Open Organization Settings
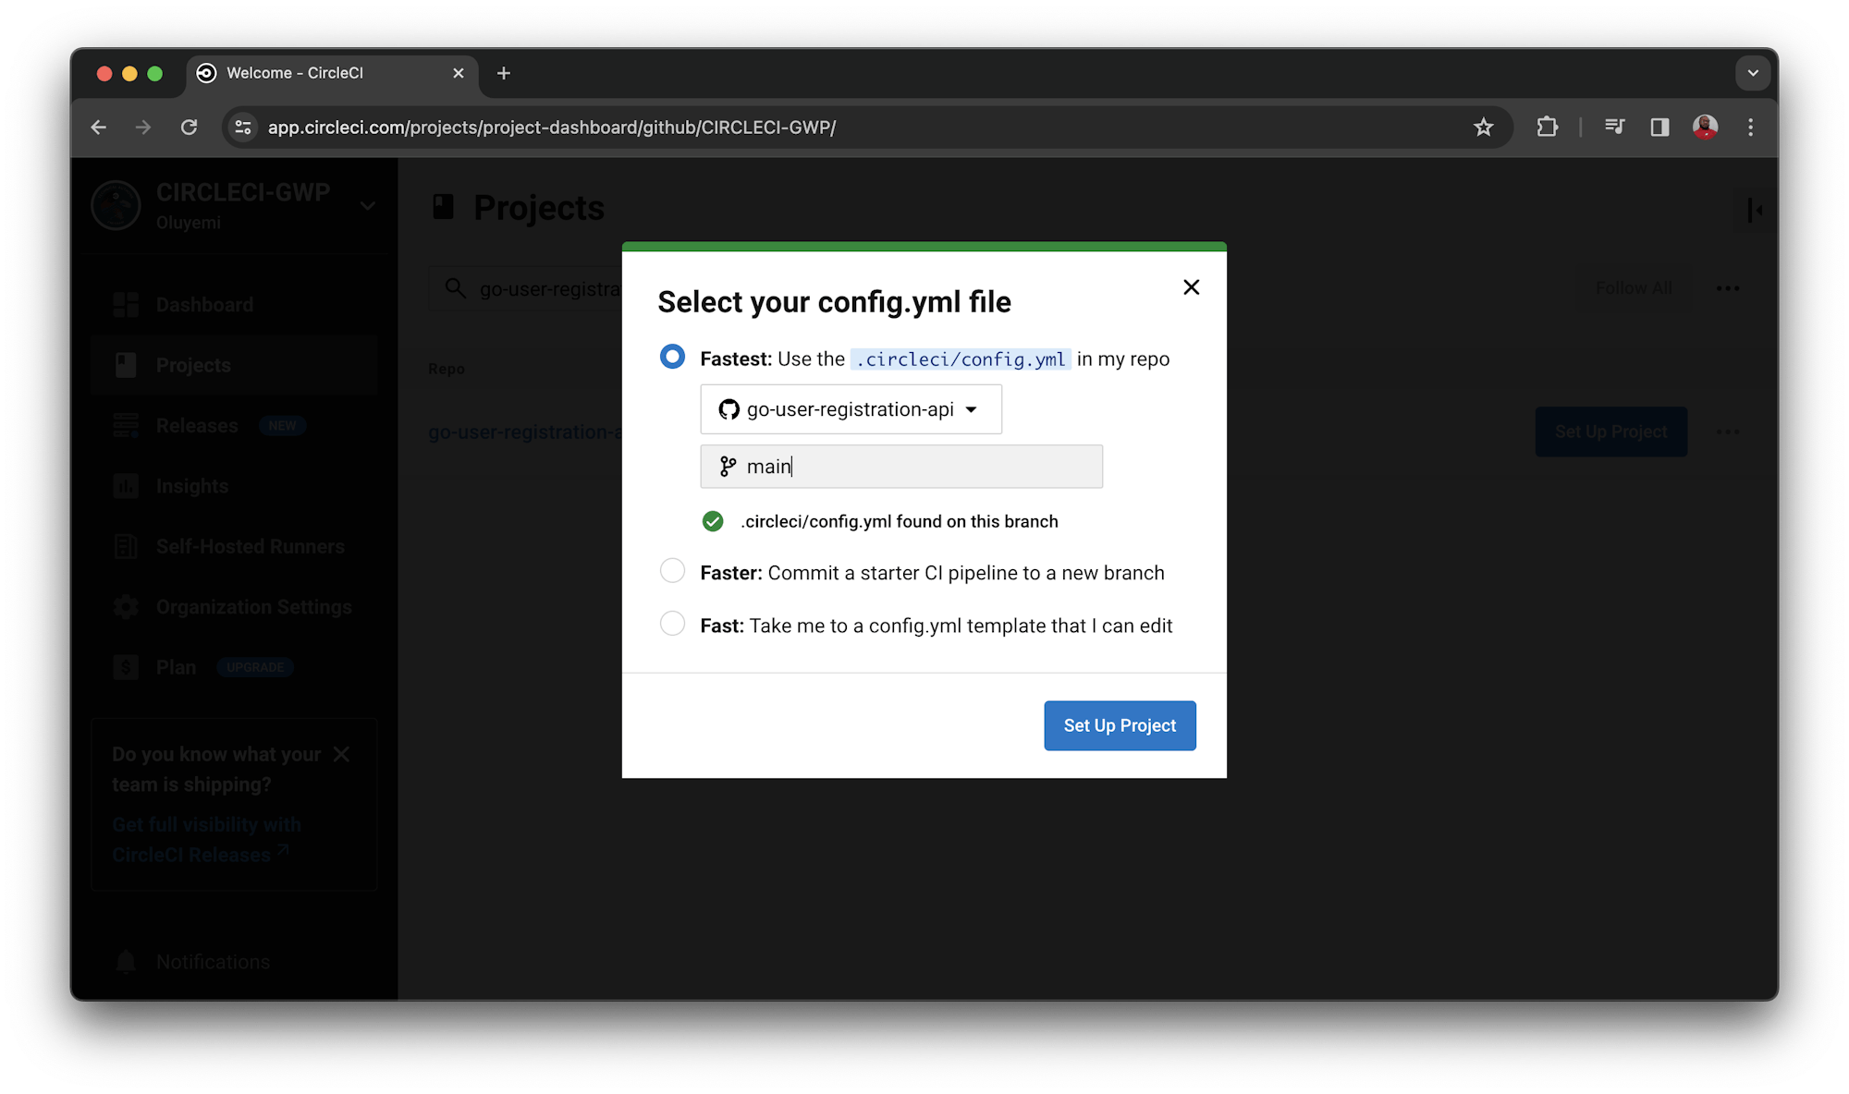The width and height of the screenshot is (1849, 1094). click(253, 606)
